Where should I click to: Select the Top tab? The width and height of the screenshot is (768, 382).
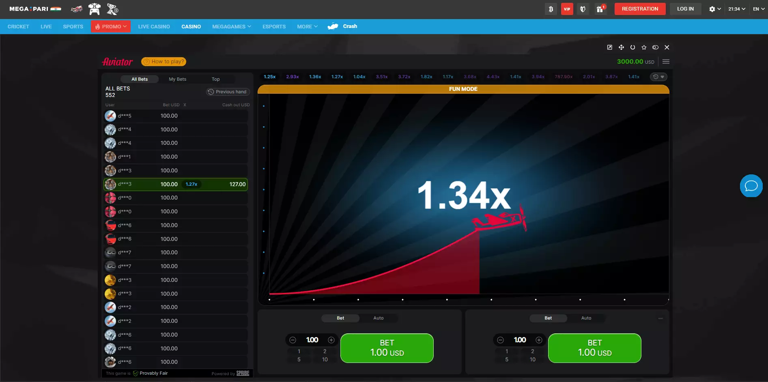215,79
